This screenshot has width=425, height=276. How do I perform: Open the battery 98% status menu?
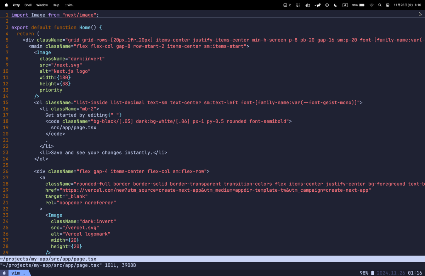pos(358,5)
